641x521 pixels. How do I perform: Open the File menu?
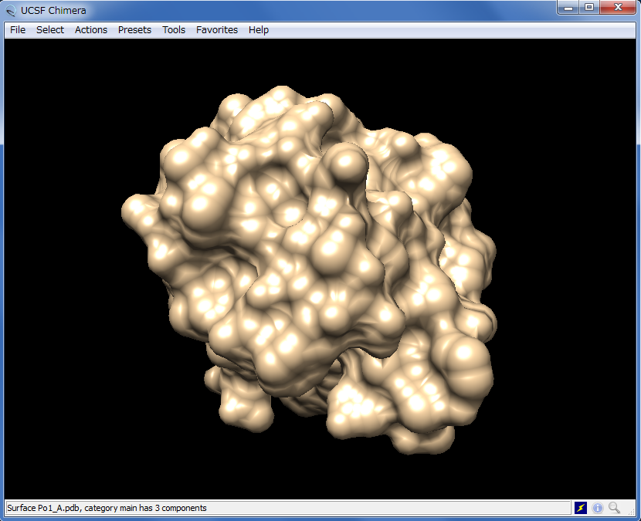pyautogui.click(x=18, y=30)
